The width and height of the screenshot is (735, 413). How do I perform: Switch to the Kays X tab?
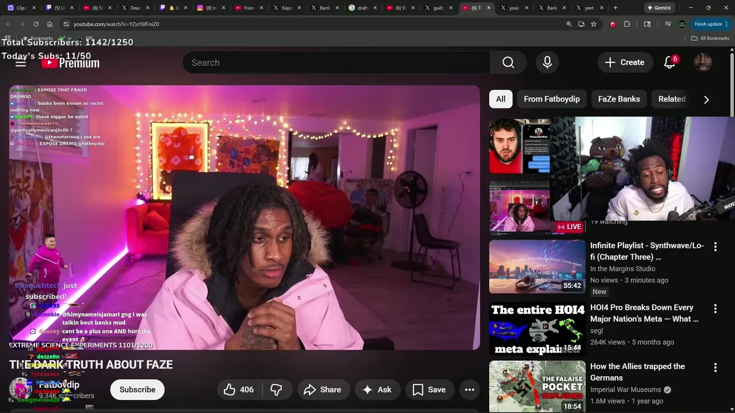coord(287,8)
